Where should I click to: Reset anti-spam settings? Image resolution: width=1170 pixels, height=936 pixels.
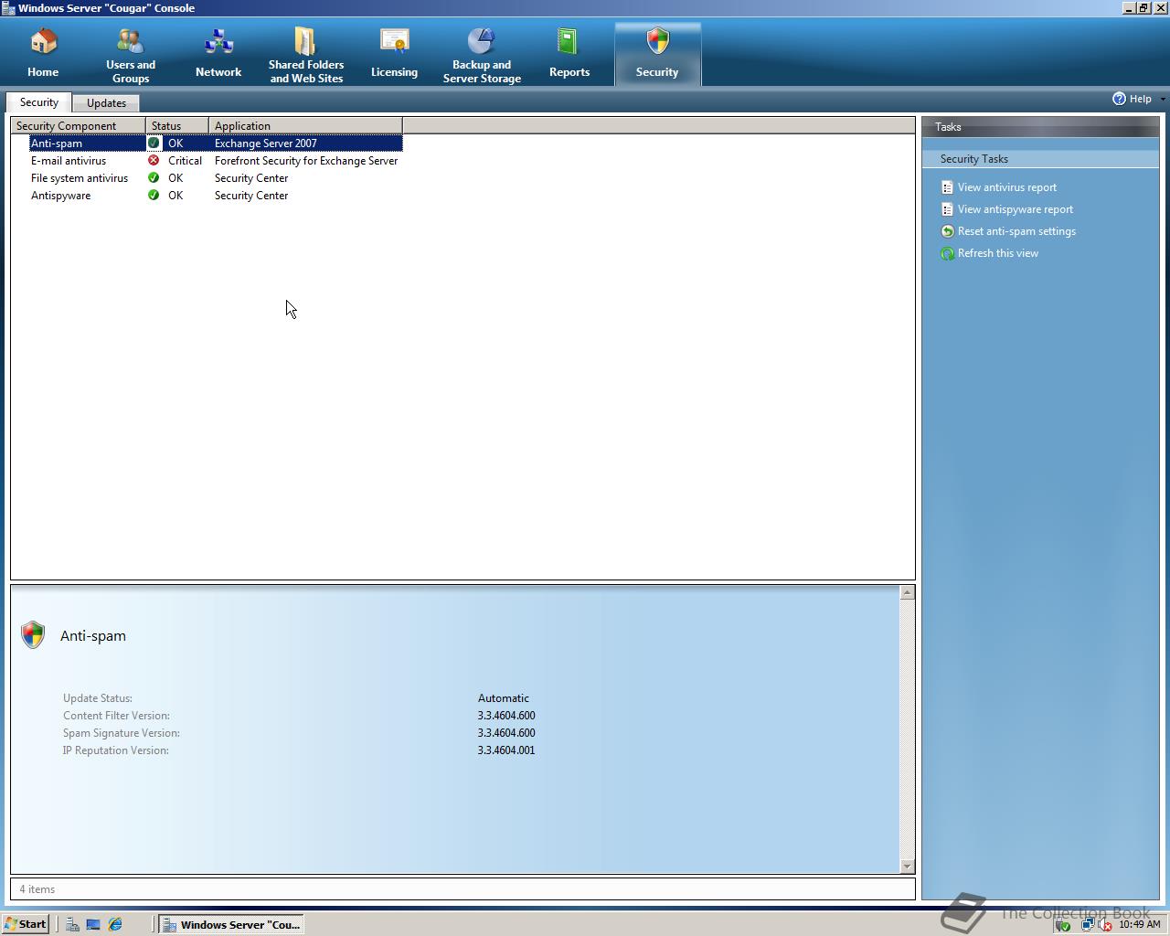[1016, 231]
